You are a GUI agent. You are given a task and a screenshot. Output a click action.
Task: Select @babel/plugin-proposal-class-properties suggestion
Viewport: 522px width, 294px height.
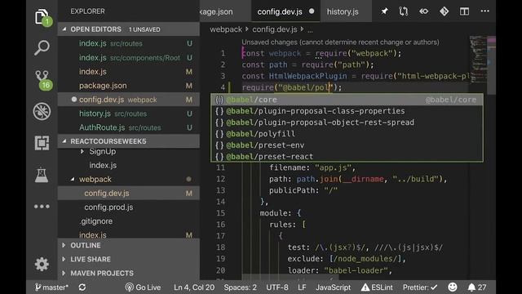coord(347,111)
